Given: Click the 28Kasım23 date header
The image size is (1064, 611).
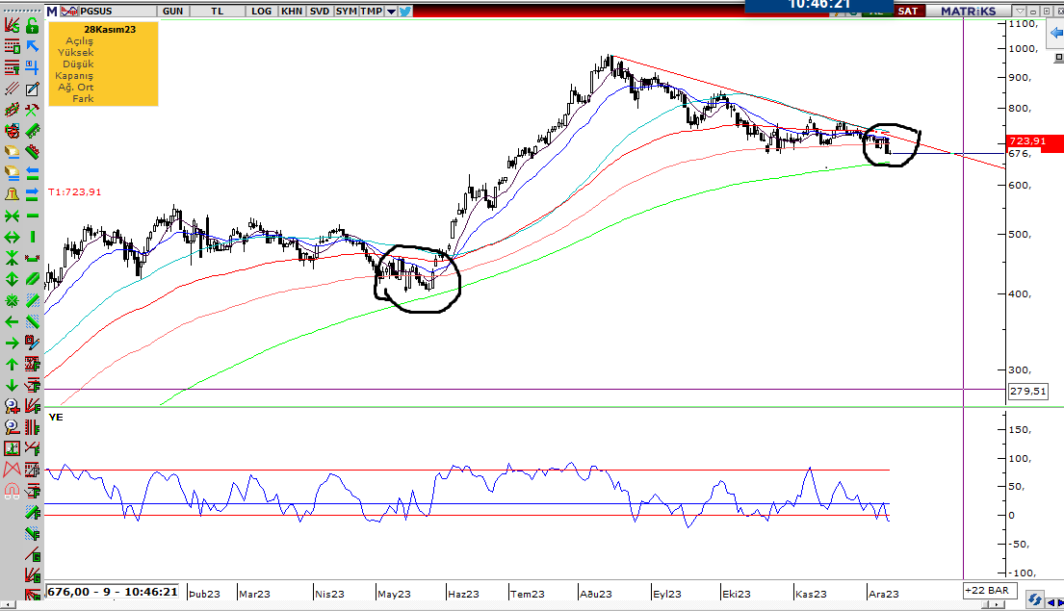Looking at the screenshot, I should click(110, 29).
